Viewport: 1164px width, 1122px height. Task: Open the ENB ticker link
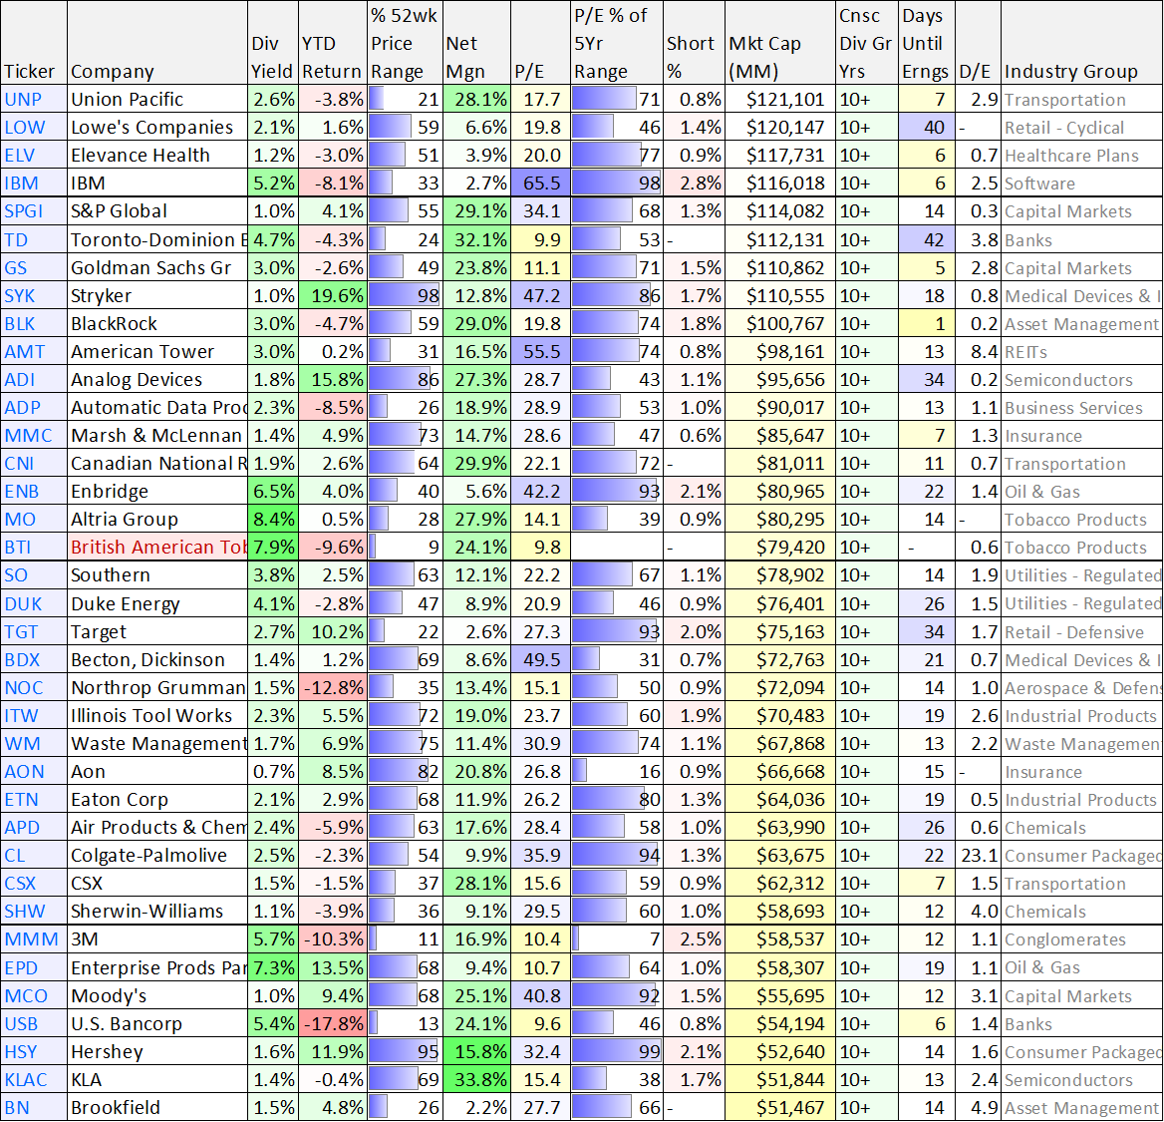[x=22, y=491]
